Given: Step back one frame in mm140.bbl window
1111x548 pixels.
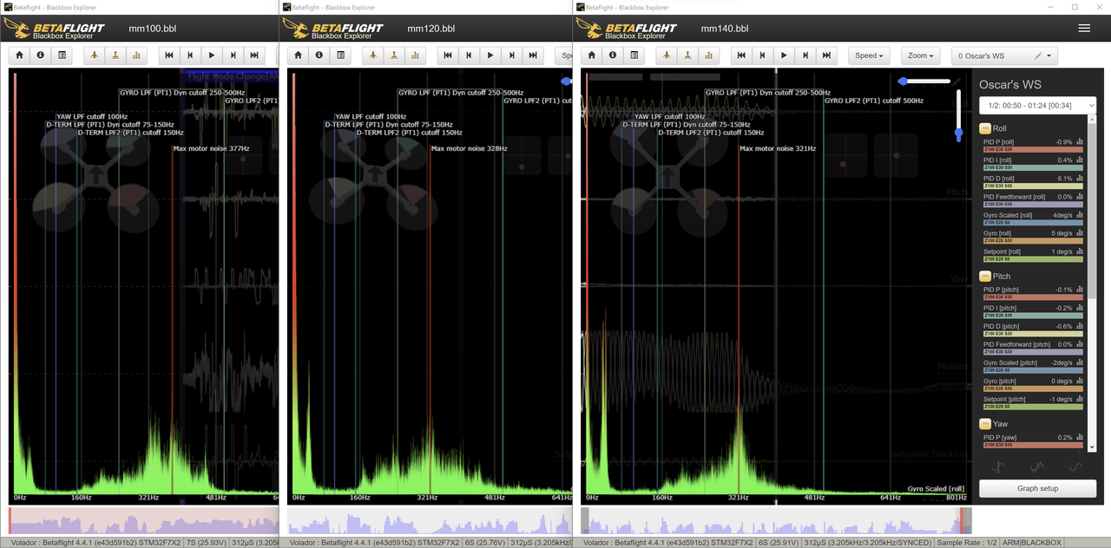Looking at the screenshot, I should [763, 55].
